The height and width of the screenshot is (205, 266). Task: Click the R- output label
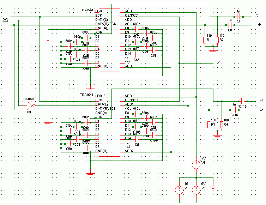[x=262, y=101]
